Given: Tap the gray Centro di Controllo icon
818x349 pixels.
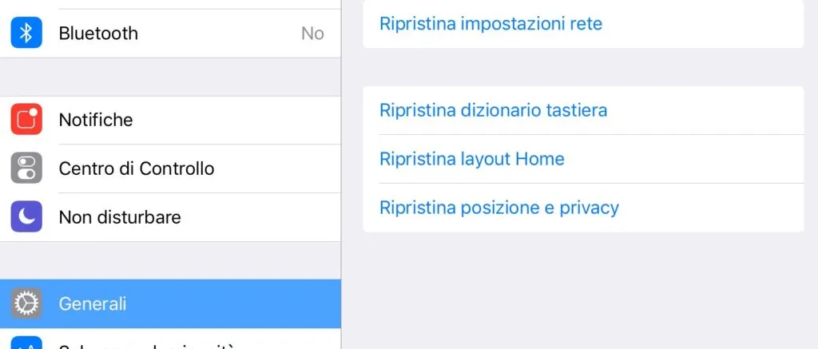Looking at the screenshot, I should [x=26, y=169].
